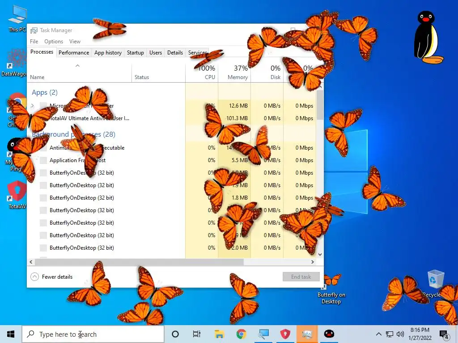Launch Chrome from the taskbar
This screenshot has width=458, height=343.
click(x=241, y=334)
